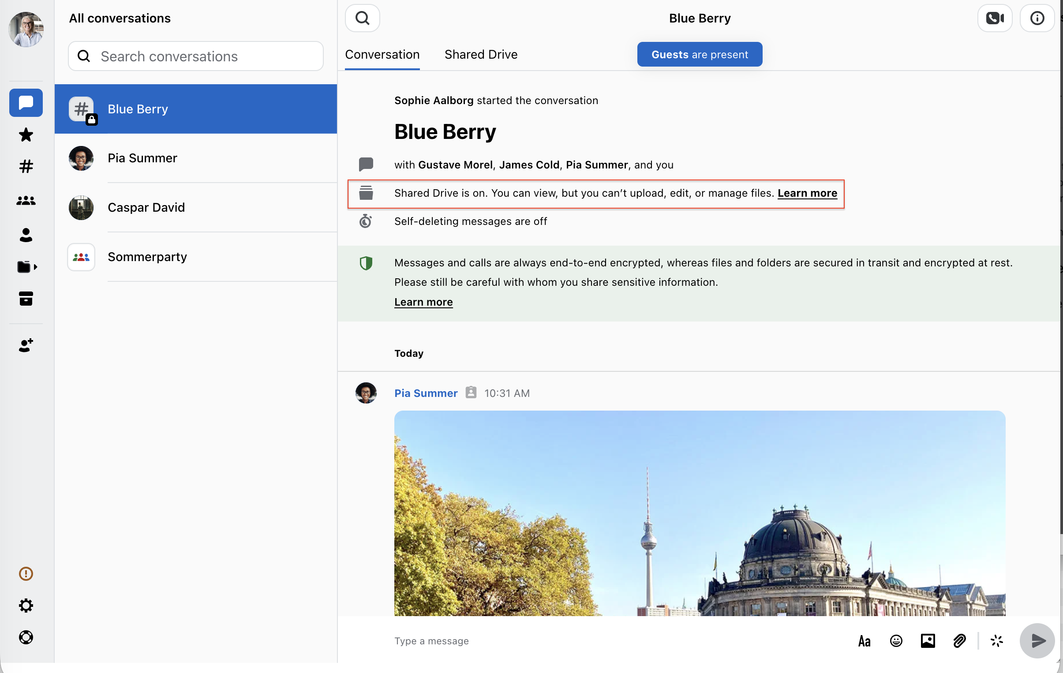
Task: Select the all conversations chat icon
Action: 26,103
